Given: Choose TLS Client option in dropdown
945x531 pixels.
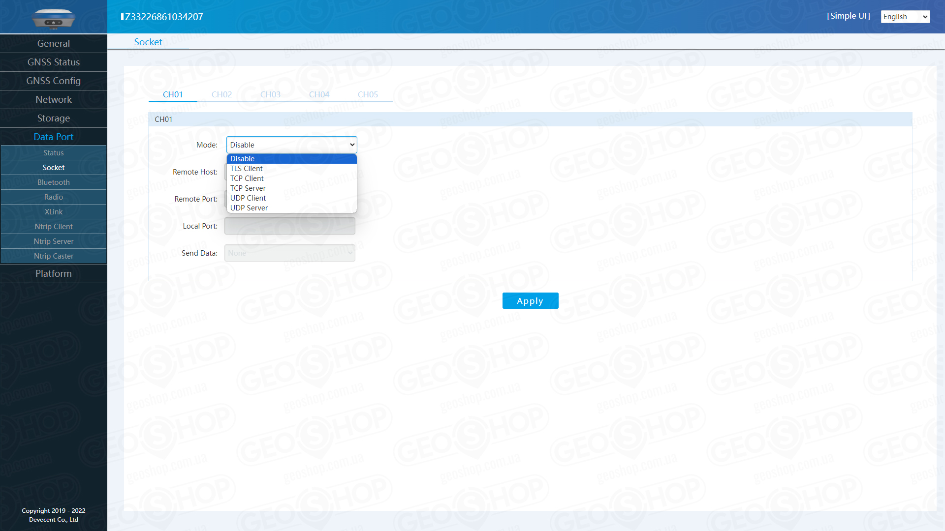Looking at the screenshot, I should [247, 169].
